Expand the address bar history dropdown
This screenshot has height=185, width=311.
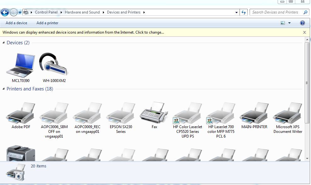point(237,13)
